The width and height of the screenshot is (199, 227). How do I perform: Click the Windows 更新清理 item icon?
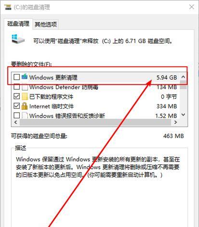click(25, 77)
